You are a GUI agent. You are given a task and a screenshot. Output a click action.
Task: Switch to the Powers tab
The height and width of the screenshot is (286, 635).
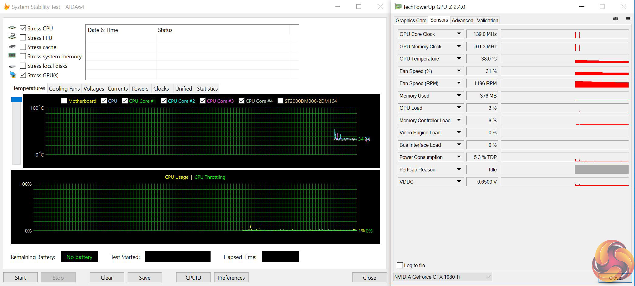[x=140, y=88]
